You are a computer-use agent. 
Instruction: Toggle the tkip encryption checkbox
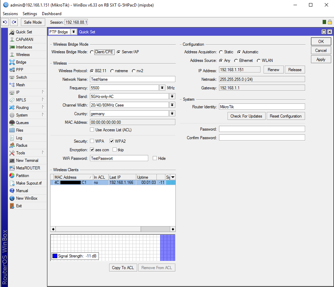click(x=115, y=150)
